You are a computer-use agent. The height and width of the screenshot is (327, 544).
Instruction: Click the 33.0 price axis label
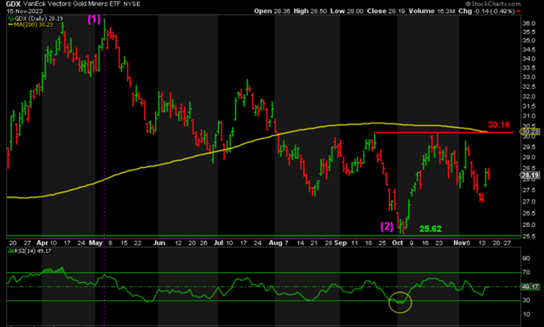(528, 77)
